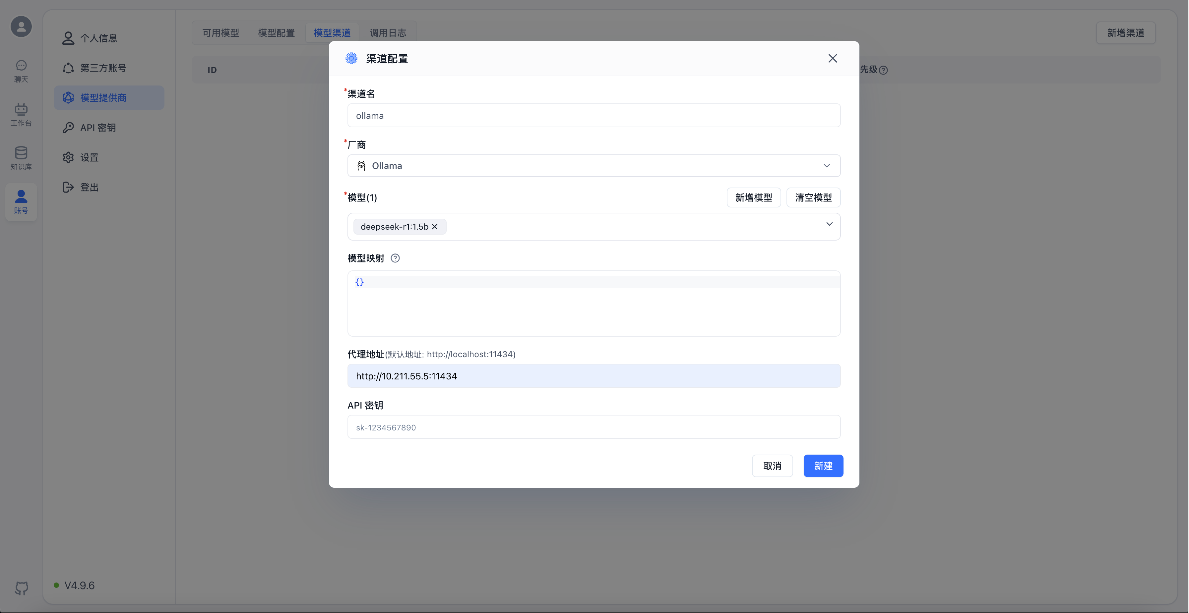Remove the deepseek-r1:1.5b model tag
1189x613 pixels.
click(435, 226)
